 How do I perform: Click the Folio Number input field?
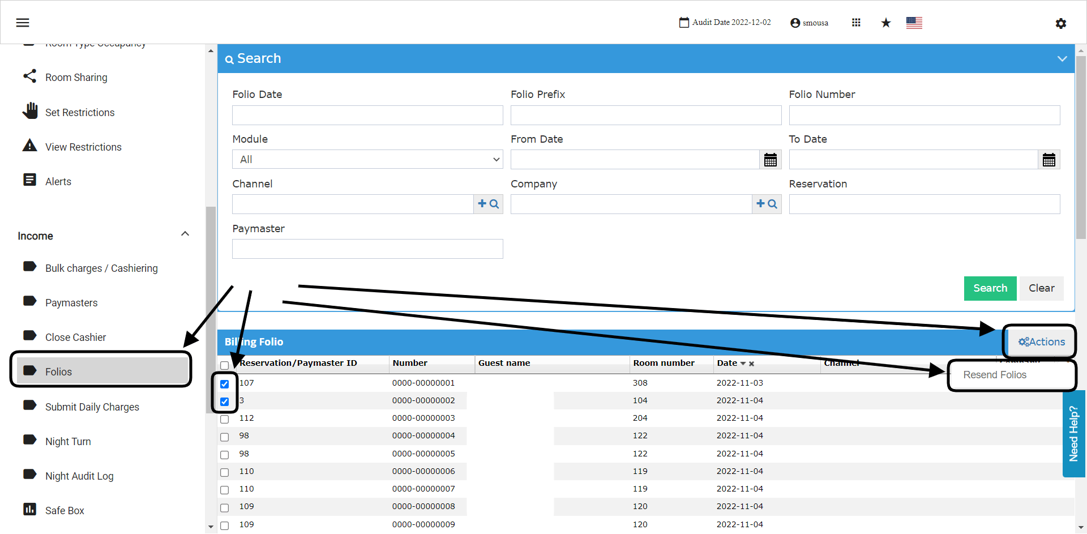pos(925,115)
